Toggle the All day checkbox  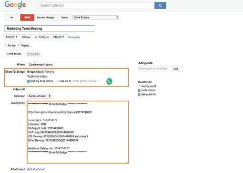coord(6,46)
